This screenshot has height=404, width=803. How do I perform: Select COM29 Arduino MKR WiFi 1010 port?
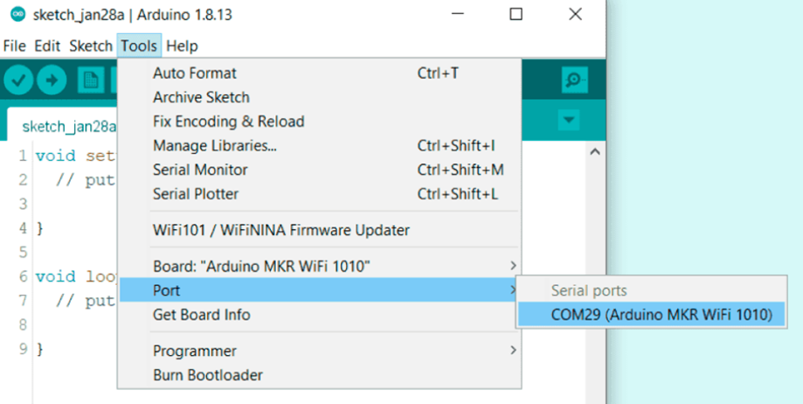[649, 314]
